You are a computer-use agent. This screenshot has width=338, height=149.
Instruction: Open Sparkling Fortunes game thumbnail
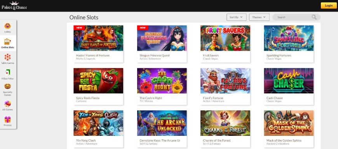tap(289, 38)
